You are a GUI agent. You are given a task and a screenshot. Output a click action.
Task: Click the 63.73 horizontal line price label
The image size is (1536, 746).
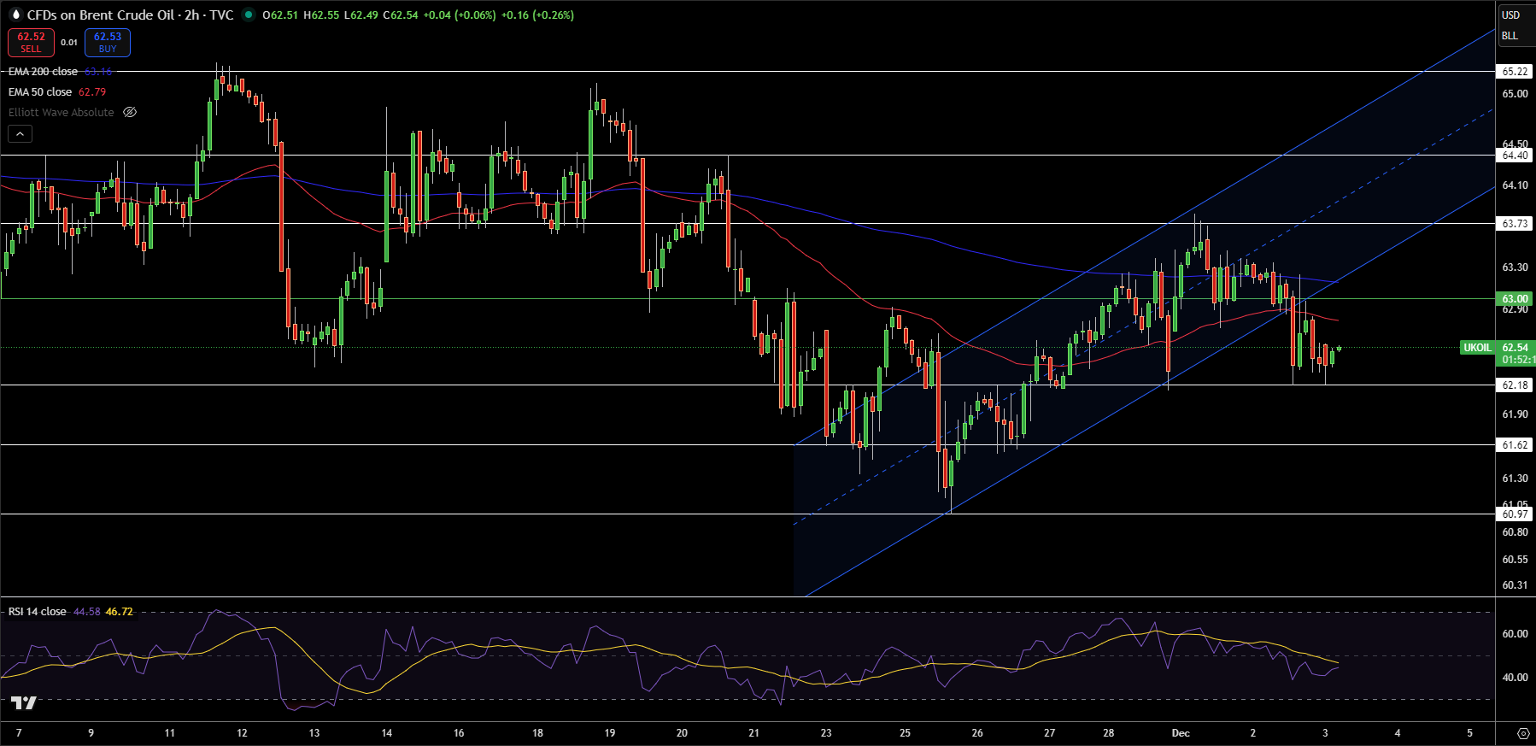(1515, 224)
